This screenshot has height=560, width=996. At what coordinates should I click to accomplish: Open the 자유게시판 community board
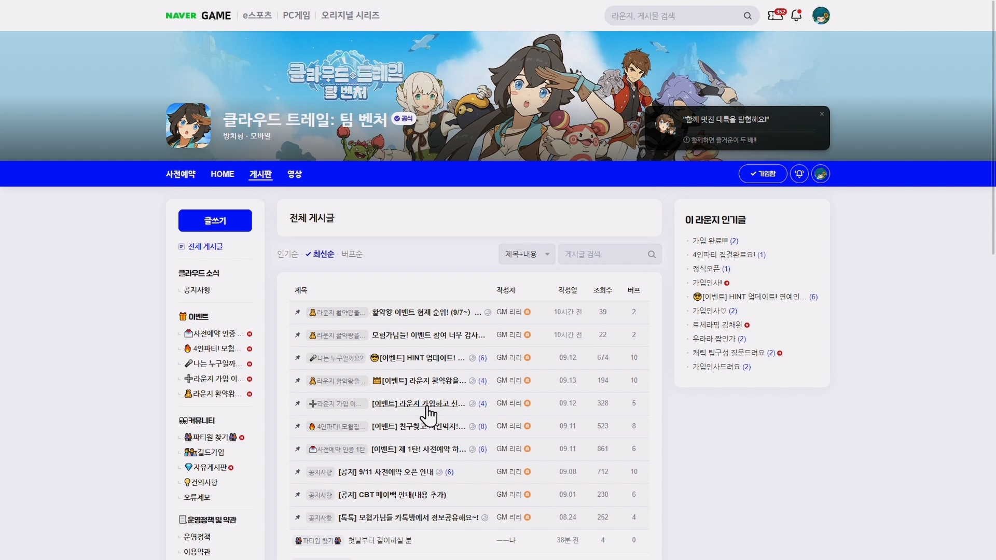tap(205, 468)
